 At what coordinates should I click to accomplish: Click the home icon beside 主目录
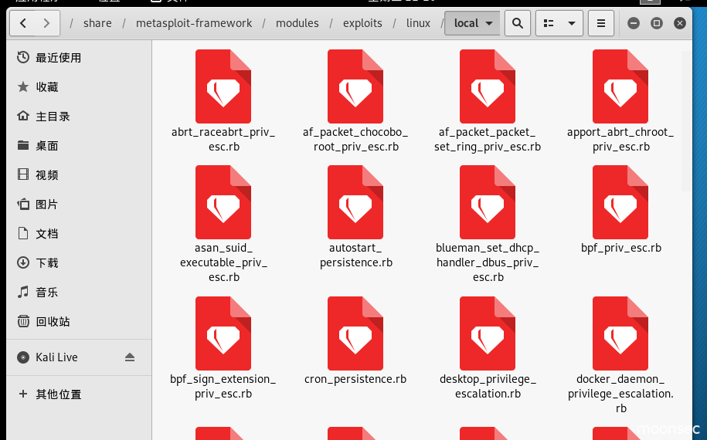(23, 116)
